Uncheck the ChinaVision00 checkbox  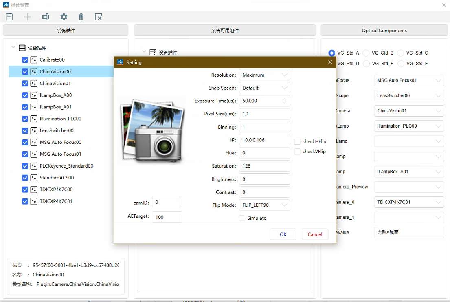pos(25,72)
